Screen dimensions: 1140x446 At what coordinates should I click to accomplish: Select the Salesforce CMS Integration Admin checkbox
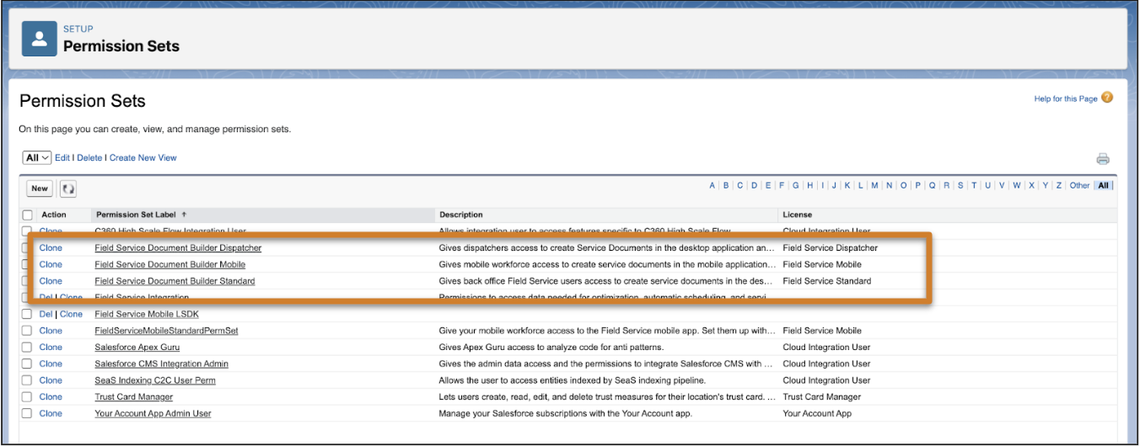pos(28,364)
